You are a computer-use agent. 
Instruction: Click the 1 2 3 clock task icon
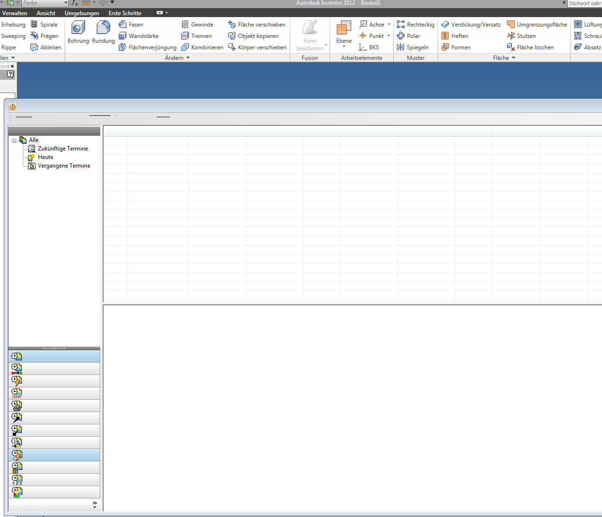pos(17,479)
